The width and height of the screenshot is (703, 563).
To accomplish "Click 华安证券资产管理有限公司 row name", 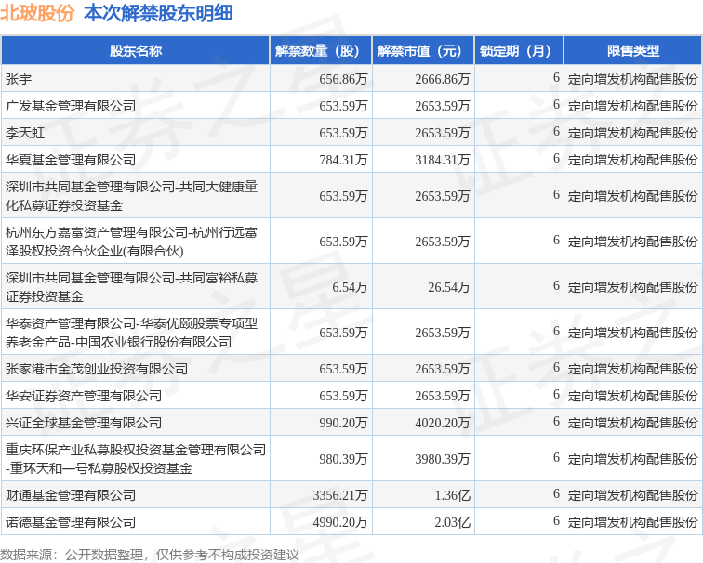I will [84, 396].
